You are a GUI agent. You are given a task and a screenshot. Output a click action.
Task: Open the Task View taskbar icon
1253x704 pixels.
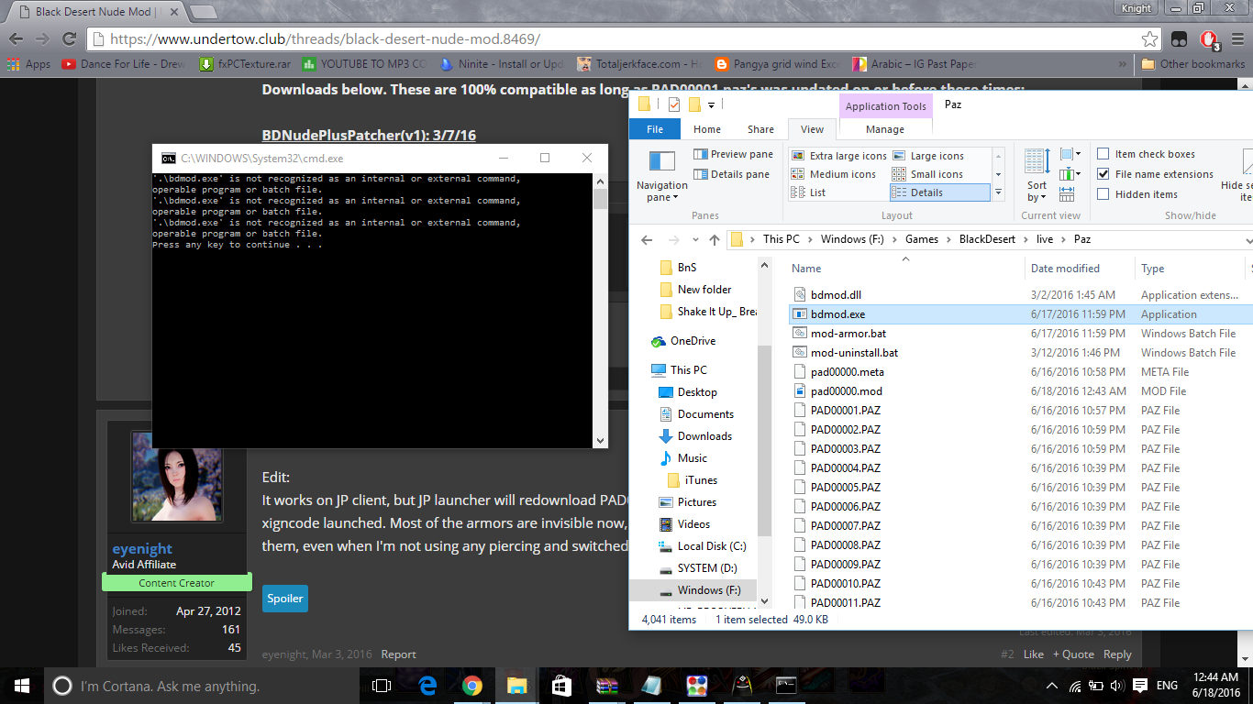[382, 686]
